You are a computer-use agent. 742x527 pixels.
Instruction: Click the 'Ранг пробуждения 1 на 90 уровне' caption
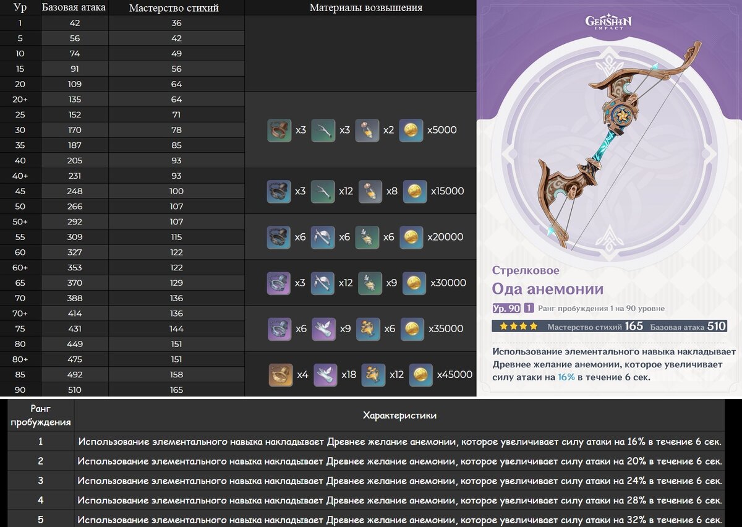(602, 309)
